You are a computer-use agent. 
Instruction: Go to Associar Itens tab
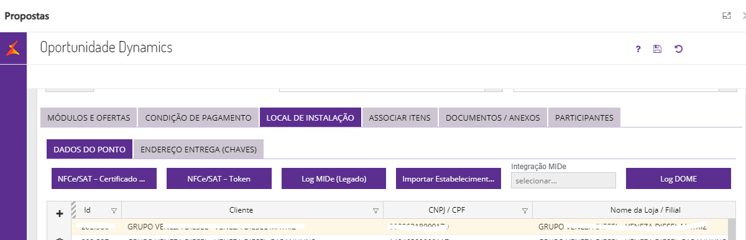click(400, 118)
